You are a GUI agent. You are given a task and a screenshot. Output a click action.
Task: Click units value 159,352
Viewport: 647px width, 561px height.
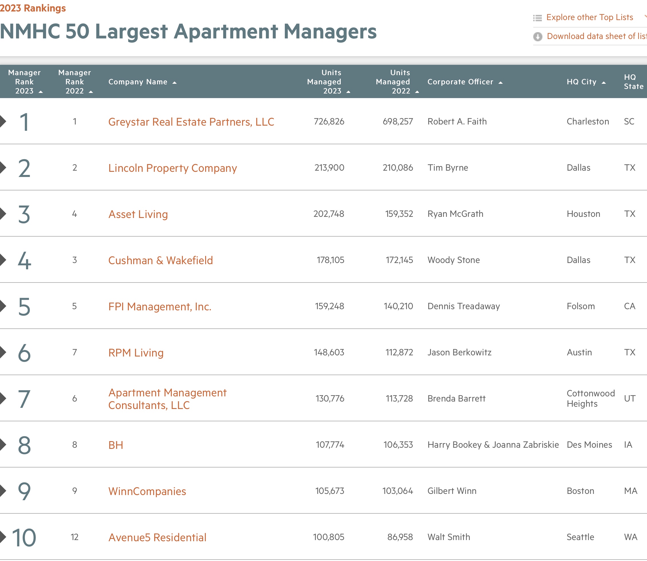(399, 214)
